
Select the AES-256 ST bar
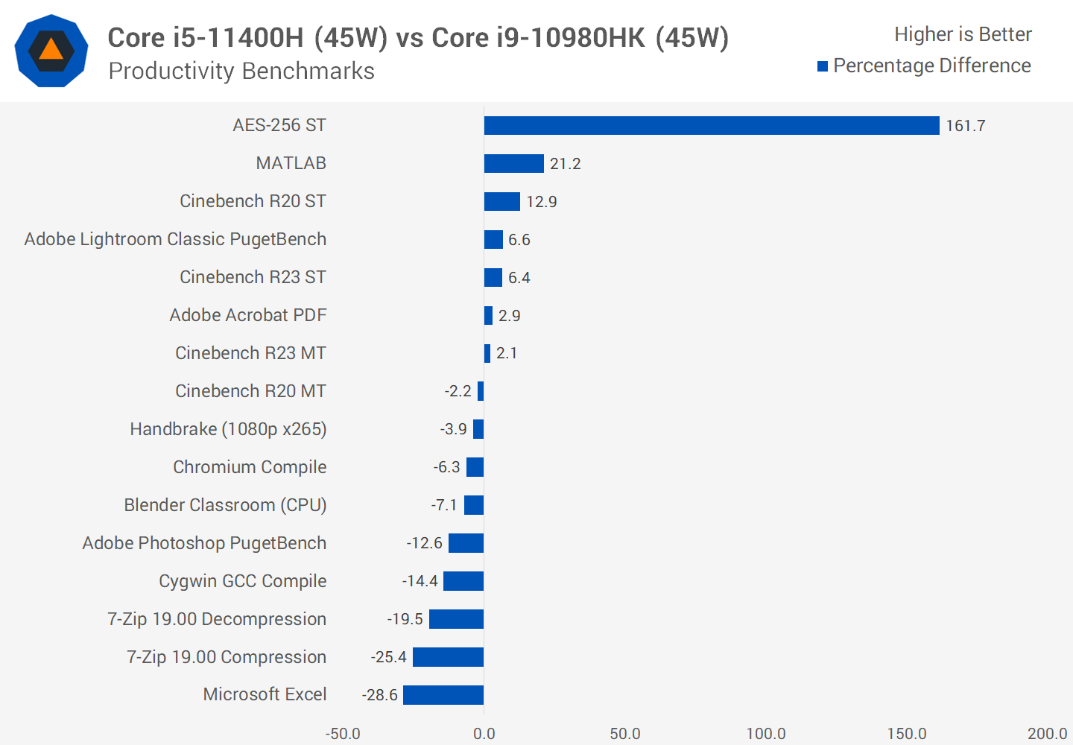(x=711, y=126)
